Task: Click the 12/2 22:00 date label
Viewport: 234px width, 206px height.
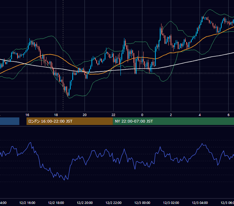Action: click(114, 203)
